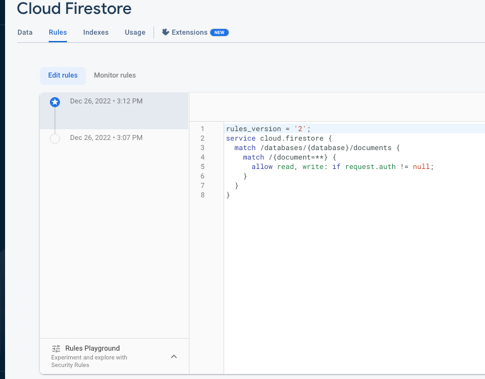Click line number 1 in the gutter
Viewport: 485px width, 379px height.
tap(202, 129)
